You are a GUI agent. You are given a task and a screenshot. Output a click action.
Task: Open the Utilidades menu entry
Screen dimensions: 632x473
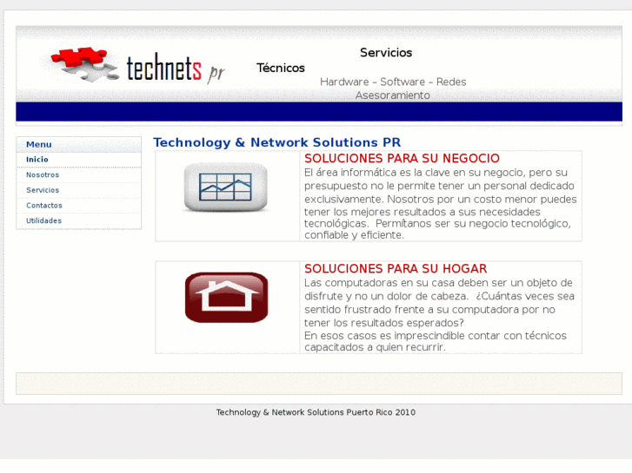pos(78,220)
